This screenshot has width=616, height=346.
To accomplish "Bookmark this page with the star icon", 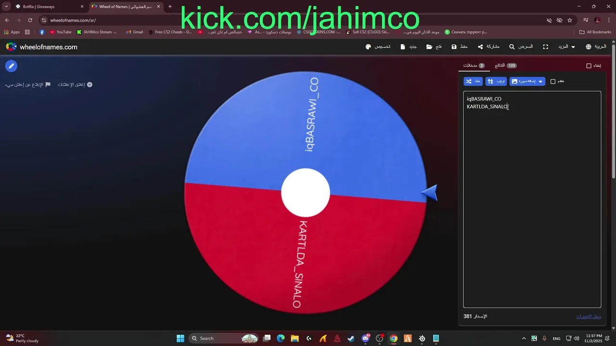I will (x=570, y=20).
